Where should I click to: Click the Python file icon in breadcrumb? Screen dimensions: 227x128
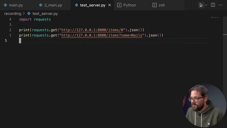tap(29, 14)
